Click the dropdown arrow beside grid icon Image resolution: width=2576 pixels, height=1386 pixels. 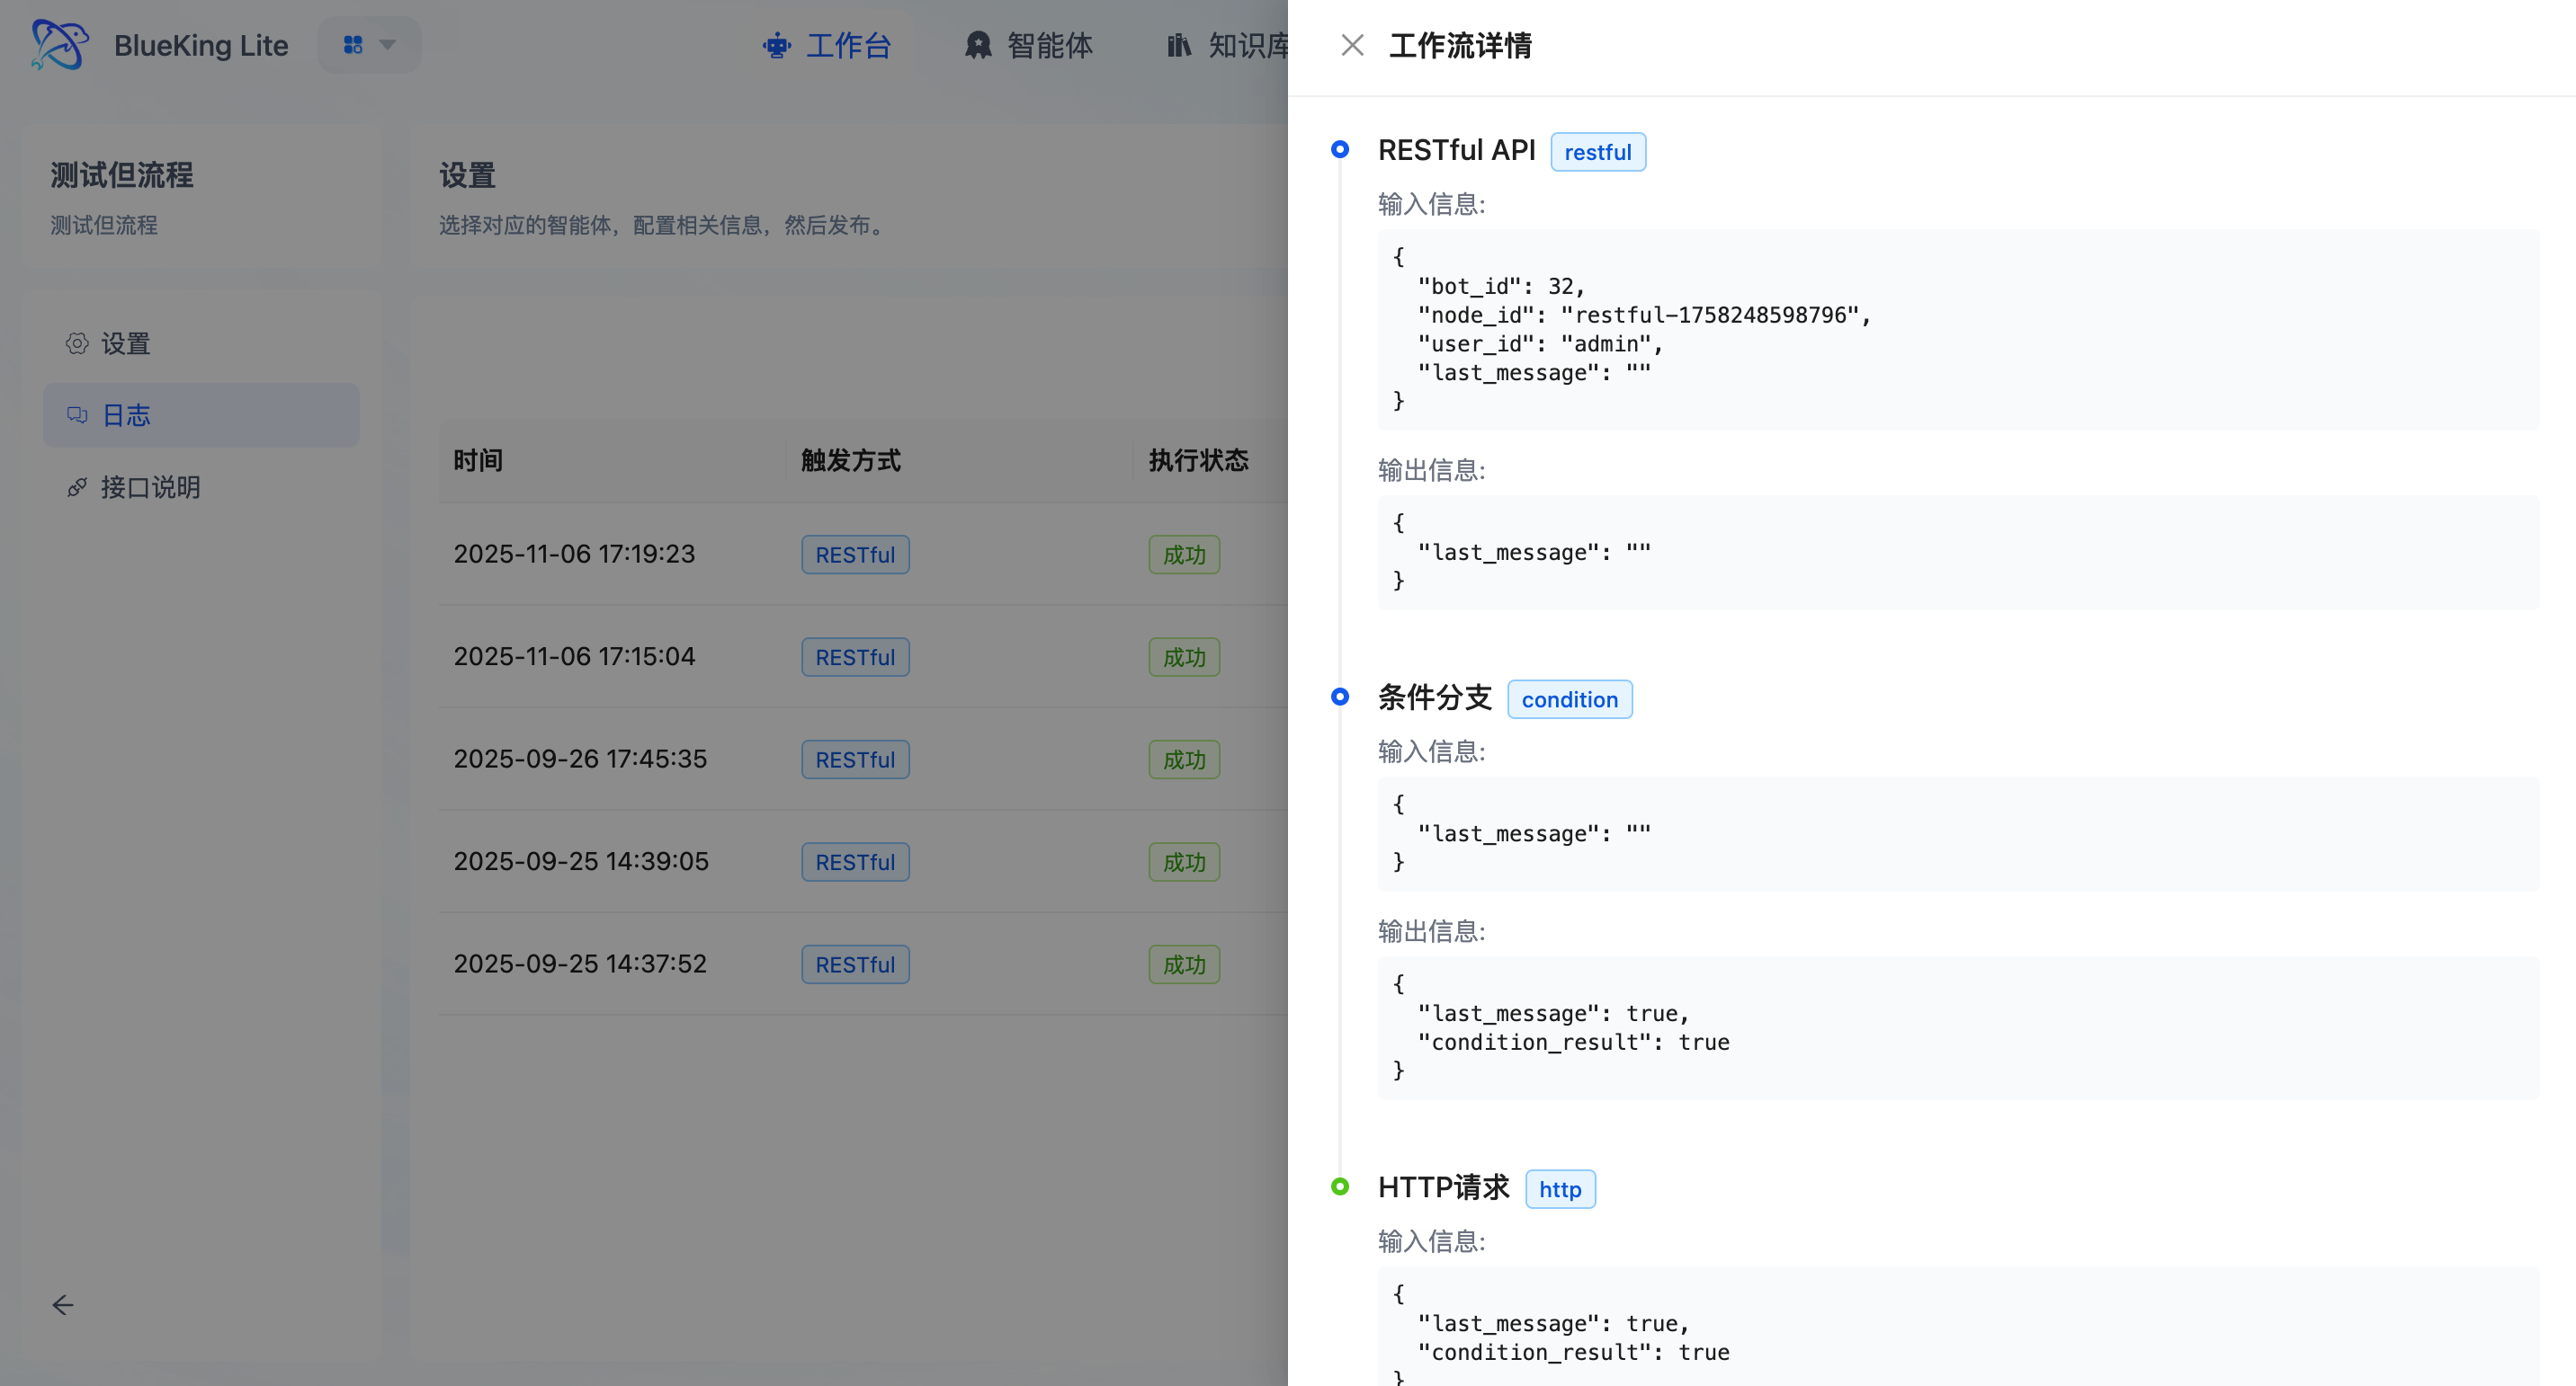tap(388, 45)
